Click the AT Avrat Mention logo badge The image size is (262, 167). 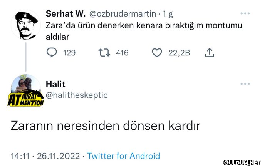pos(25,99)
